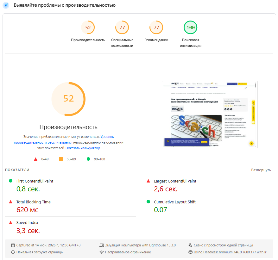Open the Уровень производительности рассчитывается link
Viewport: 278px width, 260px height.
[x=64, y=139]
